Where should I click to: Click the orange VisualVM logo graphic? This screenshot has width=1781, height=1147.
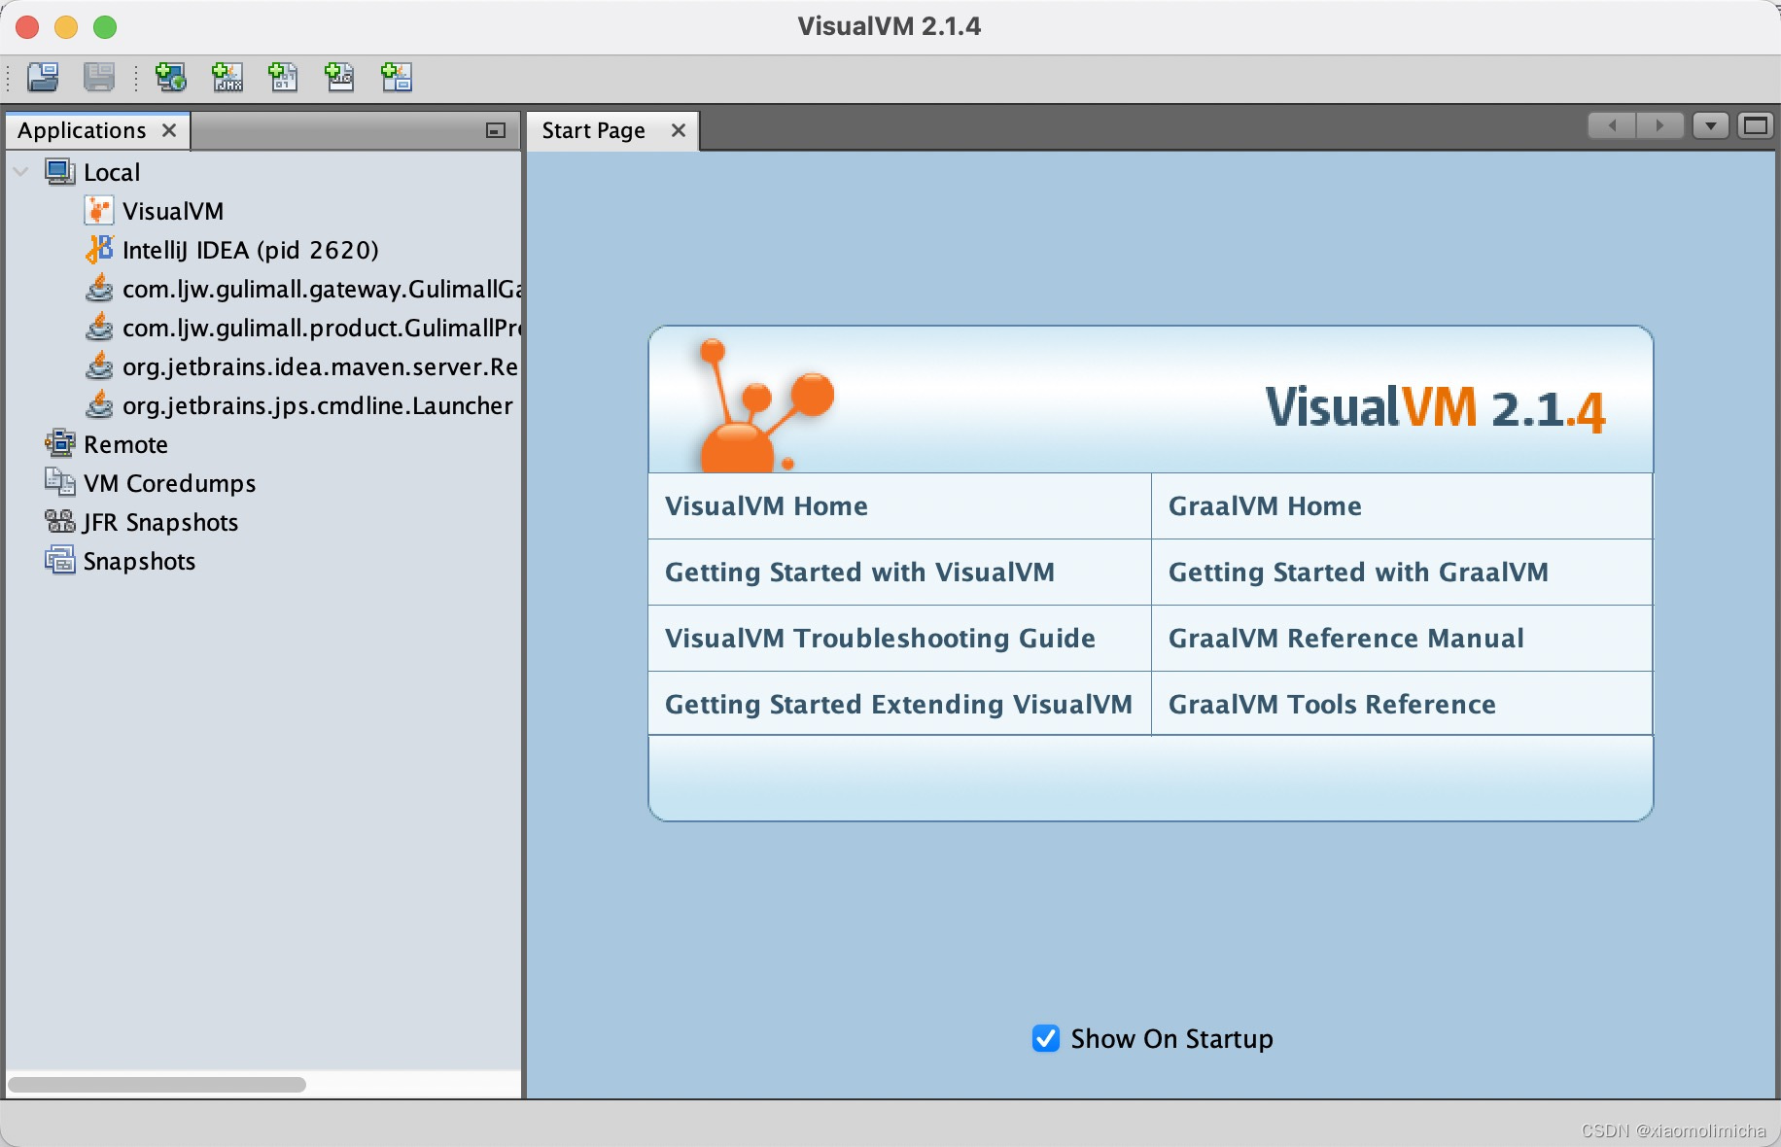766,404
